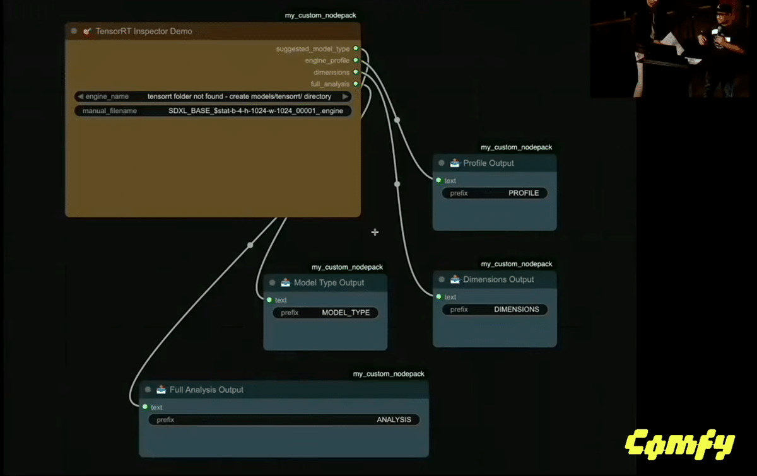
Task: Click the Profile Output text input socket
Action: (438, 180)
